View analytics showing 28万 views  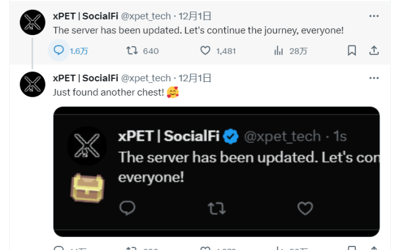pyautogui.click(x=291, y=51)
